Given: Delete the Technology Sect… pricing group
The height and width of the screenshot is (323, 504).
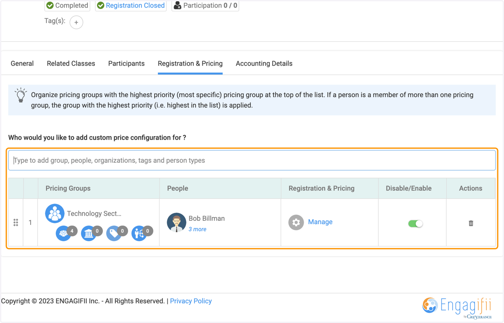Looking at the screenshot, I should [x=471, y=223].
